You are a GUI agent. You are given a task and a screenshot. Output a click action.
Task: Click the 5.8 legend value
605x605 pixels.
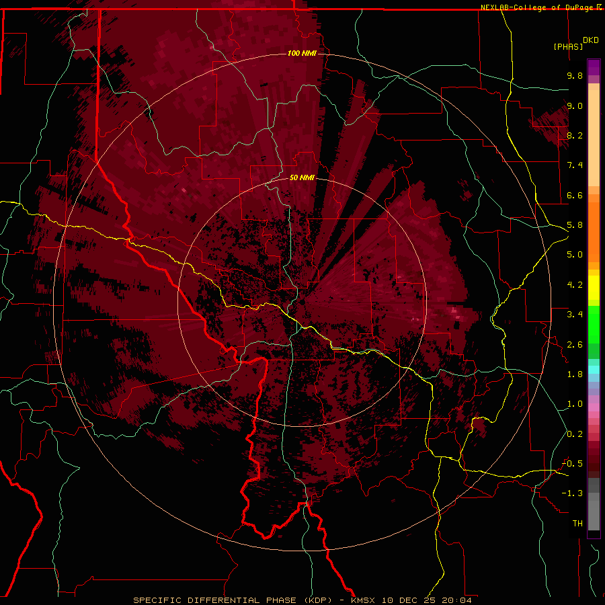point(575,225)
